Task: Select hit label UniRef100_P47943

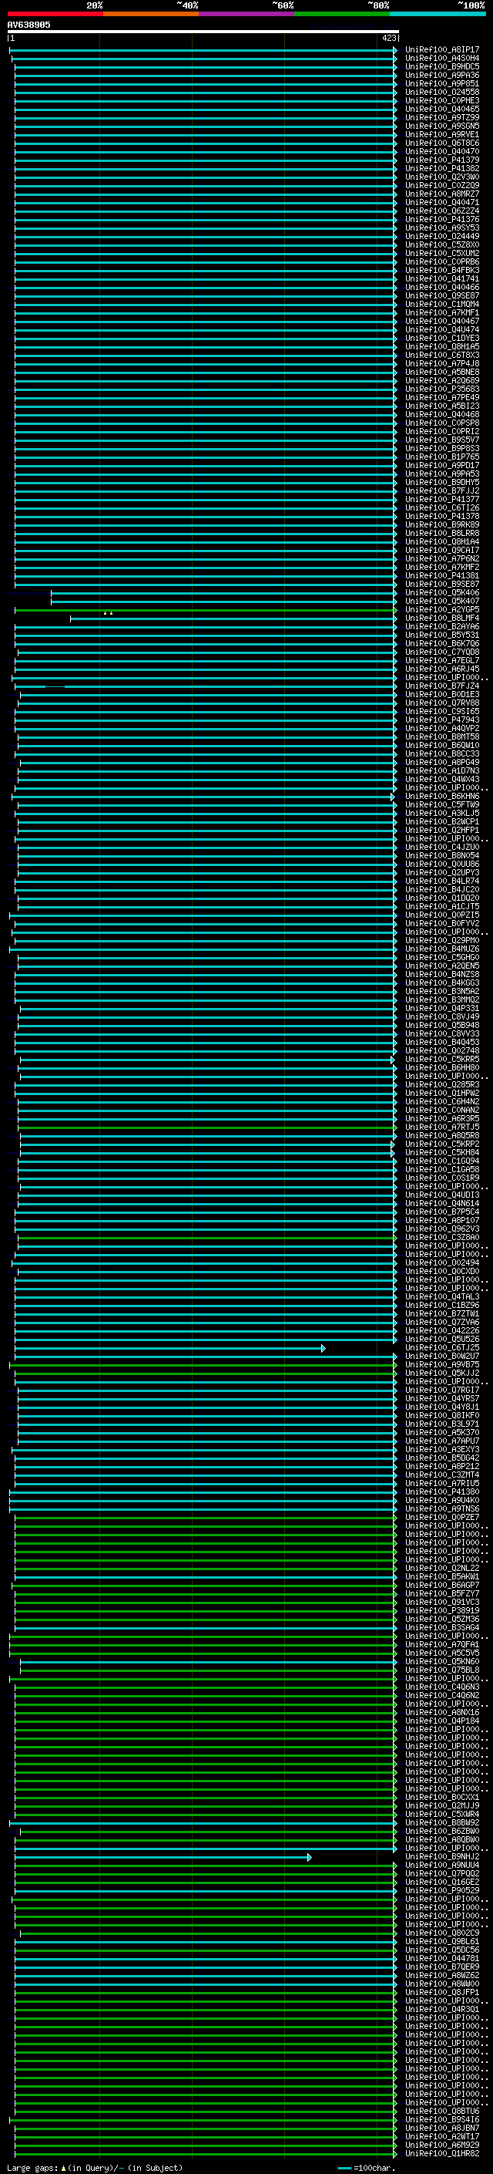Action: [441, 719]
